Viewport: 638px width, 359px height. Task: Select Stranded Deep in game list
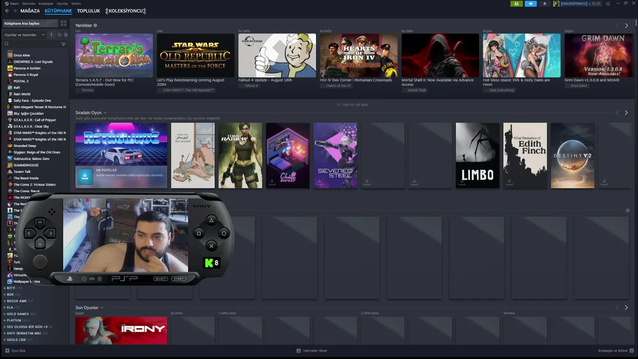(x=25, y=146)
